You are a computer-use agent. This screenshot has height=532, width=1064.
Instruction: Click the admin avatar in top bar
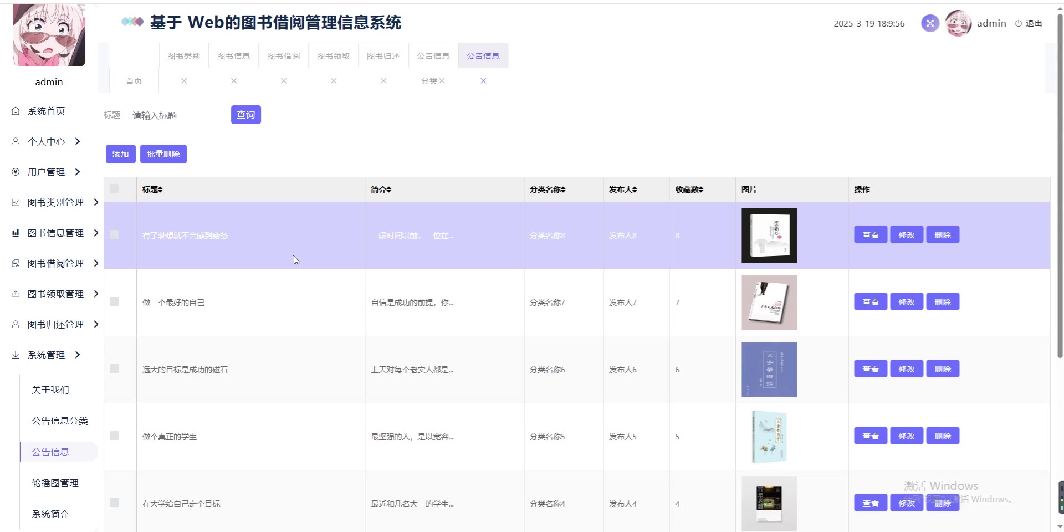click(x=958, y=23)
